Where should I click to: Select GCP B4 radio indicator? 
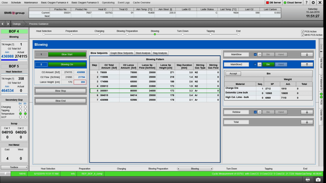(20, 117)
